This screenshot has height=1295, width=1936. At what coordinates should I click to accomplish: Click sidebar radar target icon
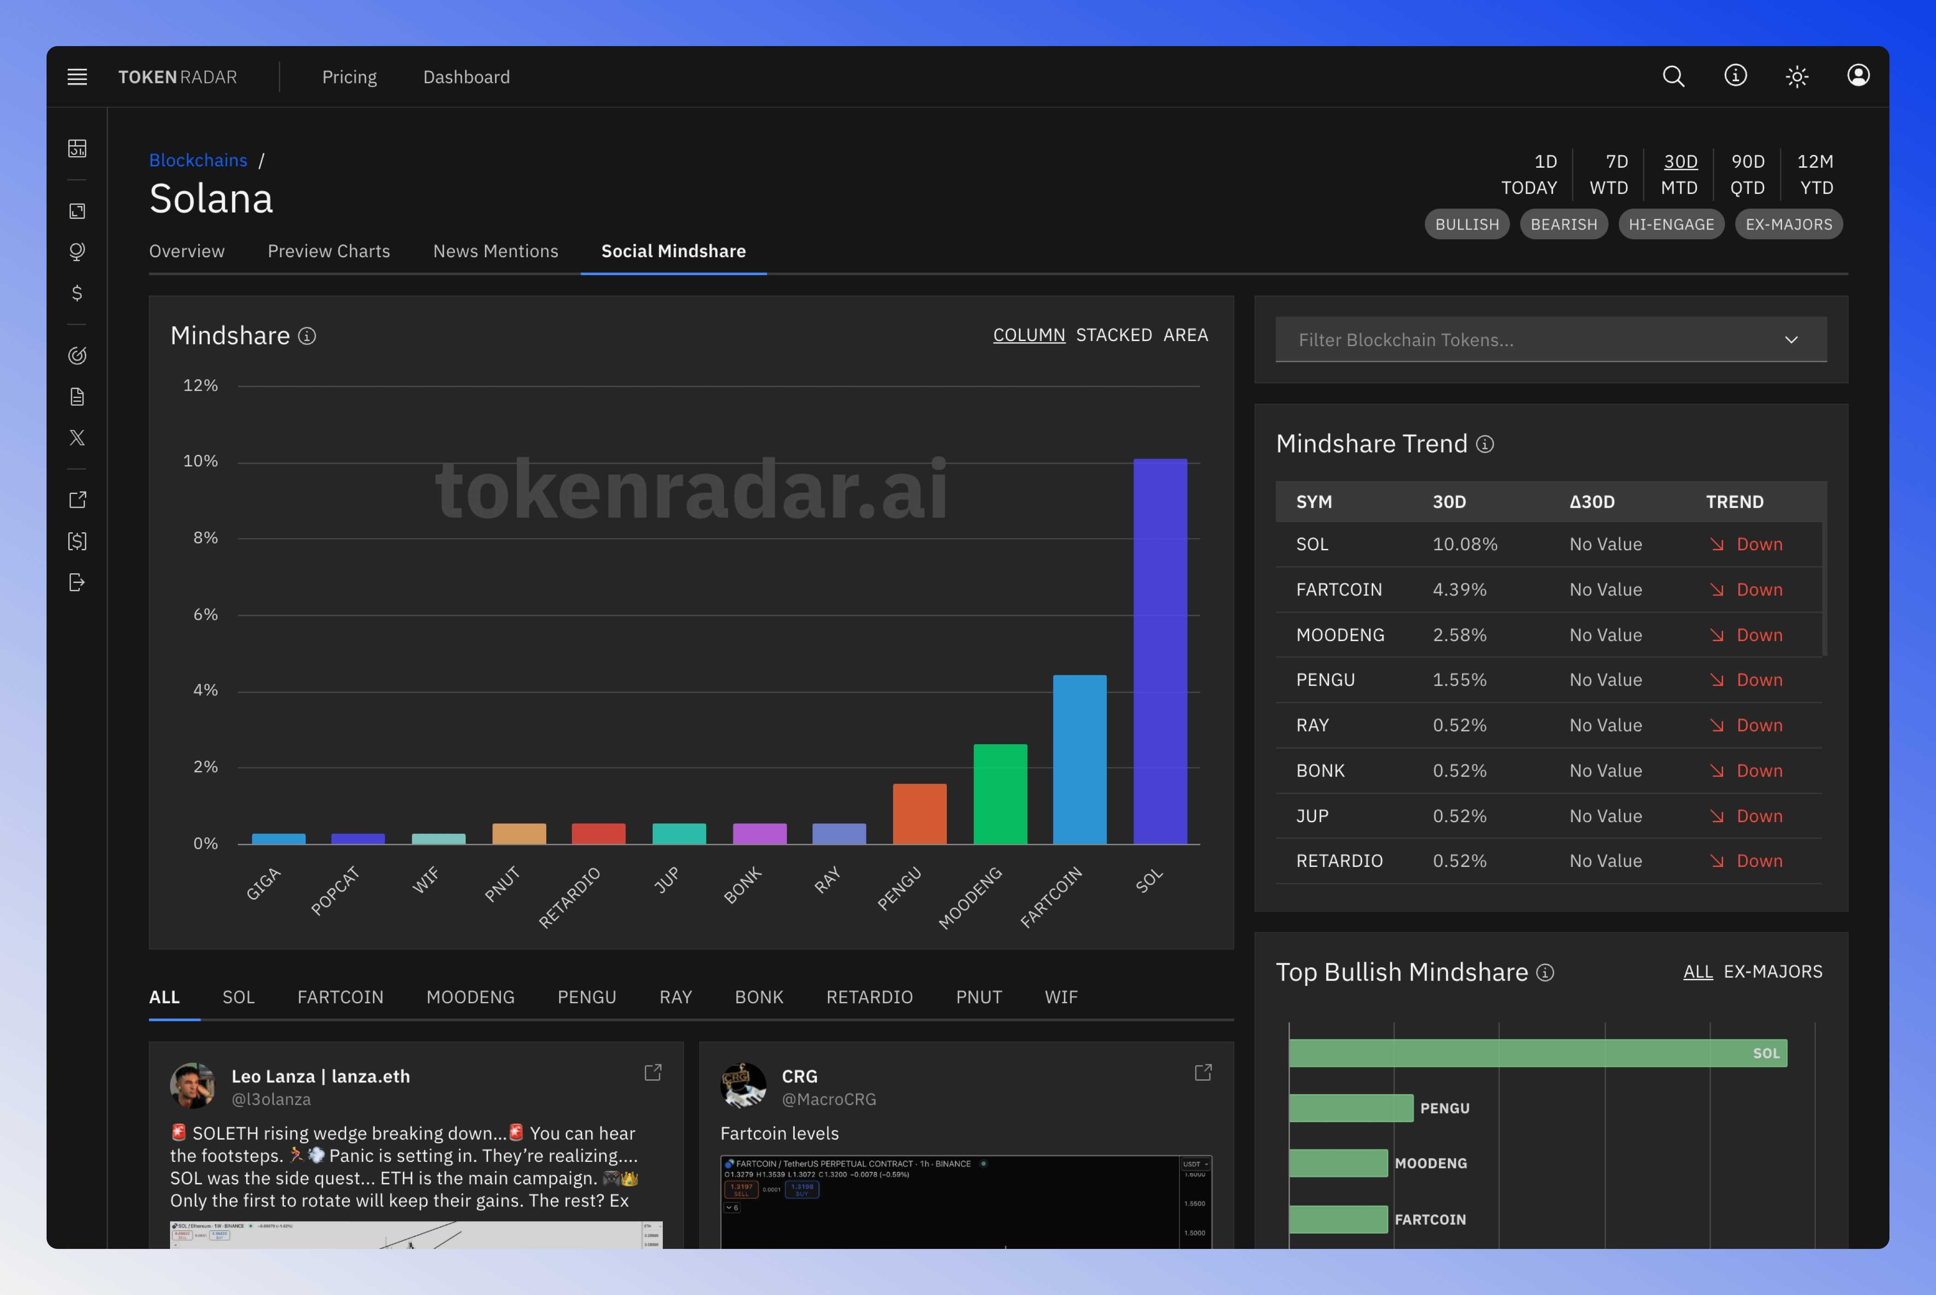[77, 355]
